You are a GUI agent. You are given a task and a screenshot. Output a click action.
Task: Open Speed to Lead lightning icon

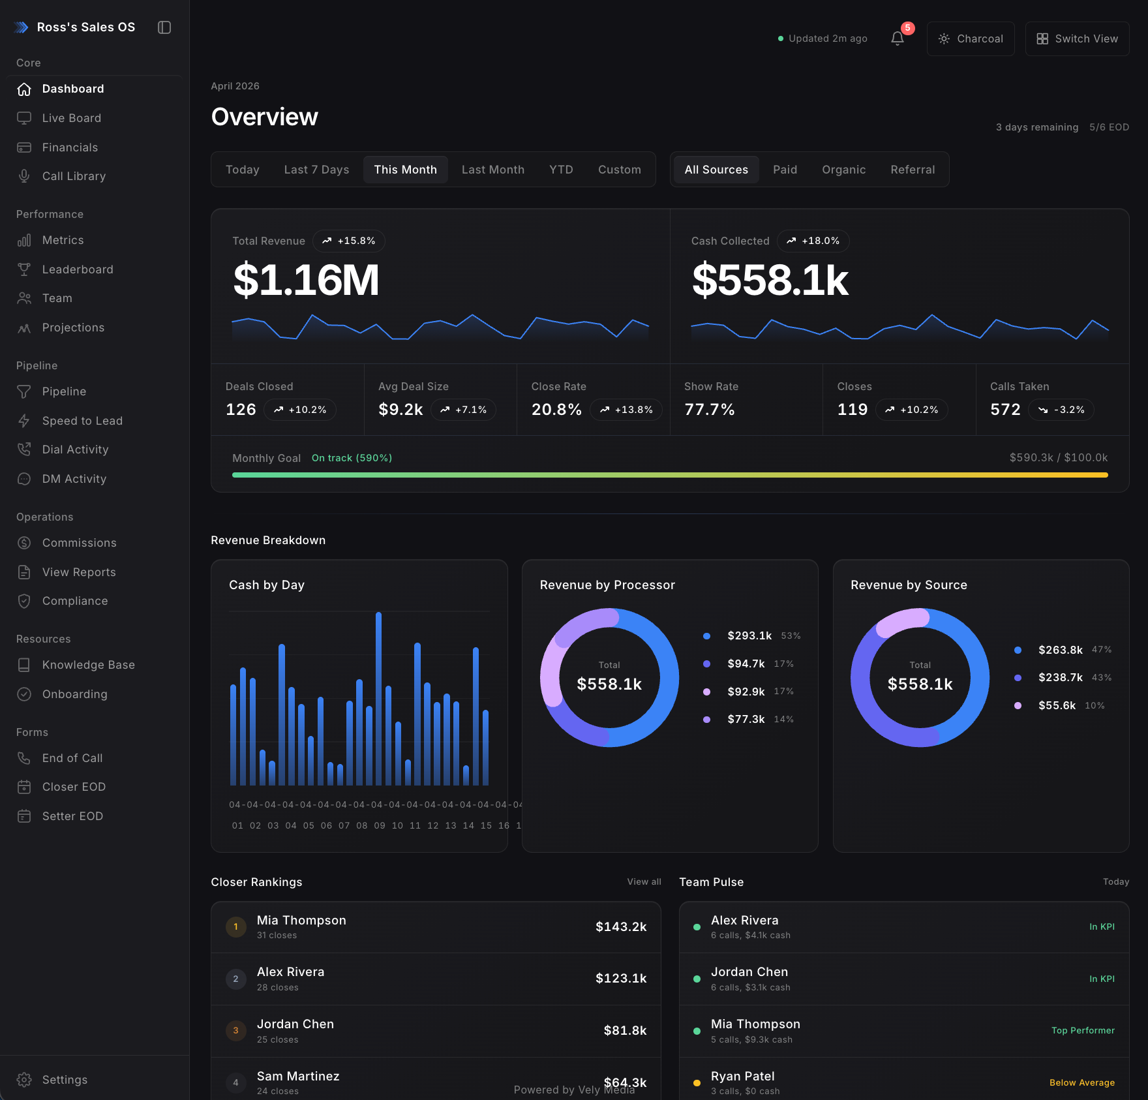pyautogui.click(x=24, y=421)
